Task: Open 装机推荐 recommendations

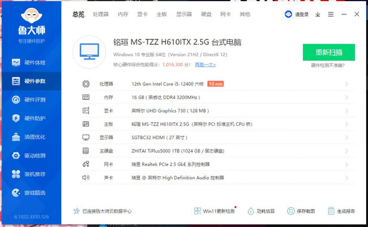Action: tap(32, 174)
